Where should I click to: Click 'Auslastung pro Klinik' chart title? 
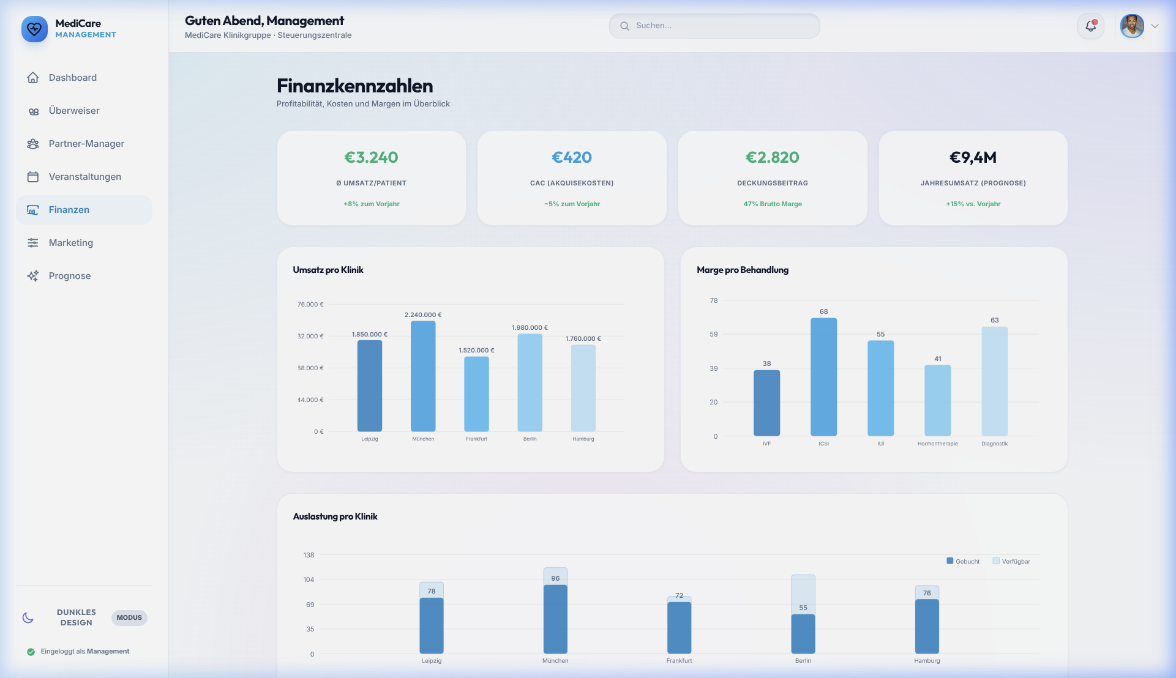tap(335, 516)
